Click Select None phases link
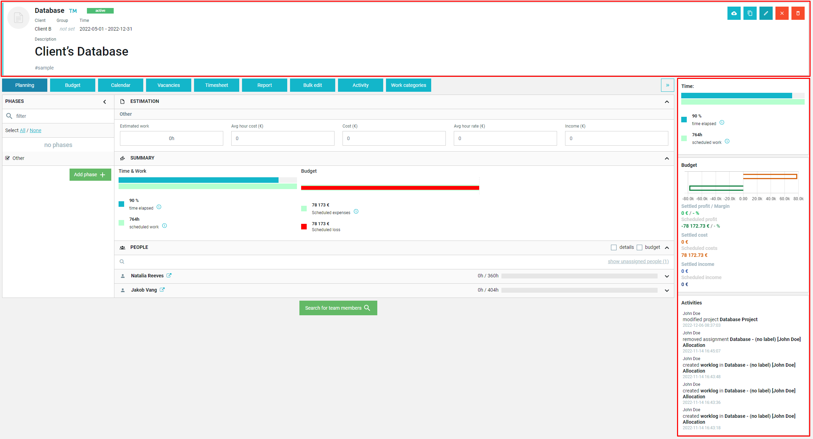 (35, 130)
